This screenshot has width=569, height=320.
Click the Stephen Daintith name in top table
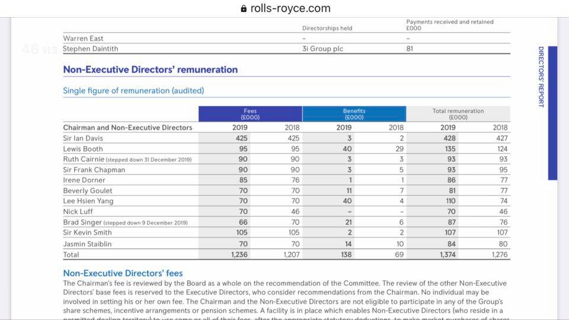click(x=90, y=49)
